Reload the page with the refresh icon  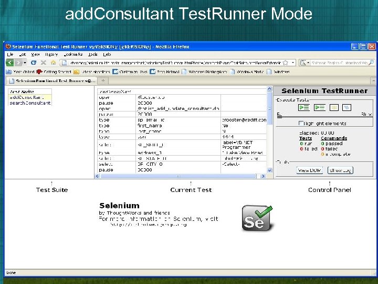34,63
